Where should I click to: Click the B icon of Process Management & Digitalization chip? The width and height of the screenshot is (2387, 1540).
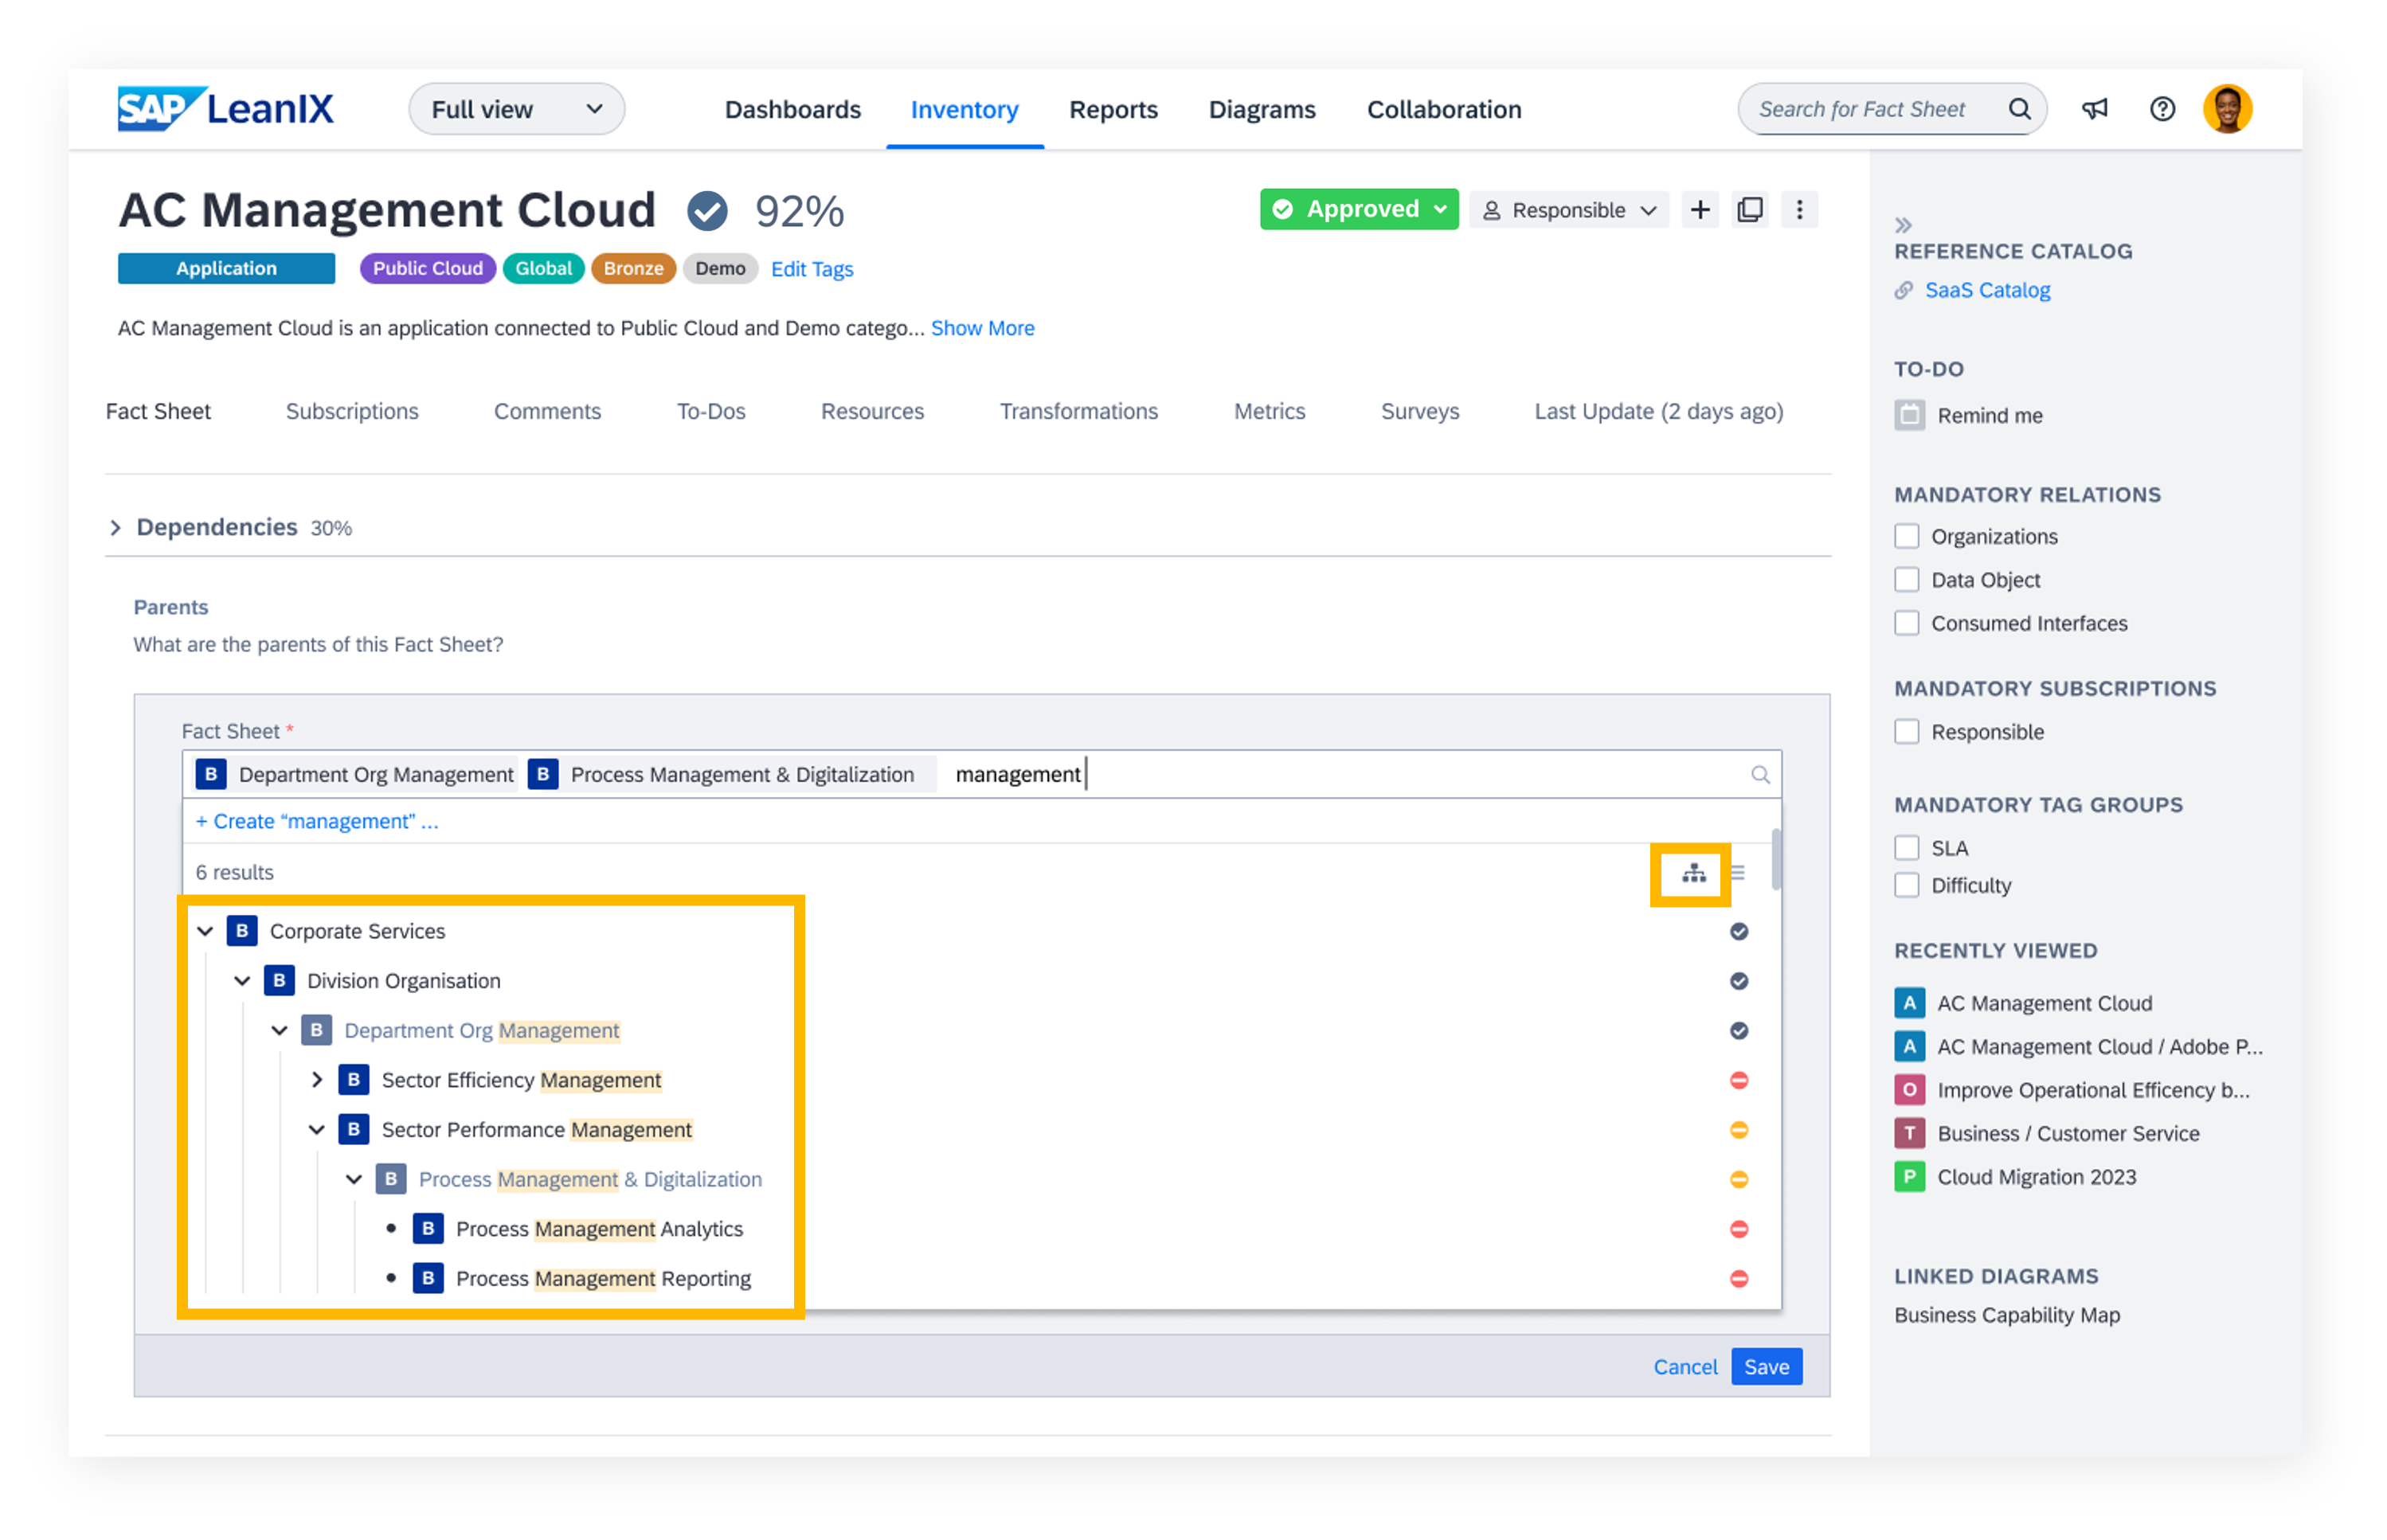pos(542,775)
